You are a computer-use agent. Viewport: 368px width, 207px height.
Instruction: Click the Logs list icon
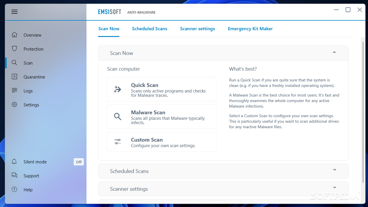tap(14, 90)
